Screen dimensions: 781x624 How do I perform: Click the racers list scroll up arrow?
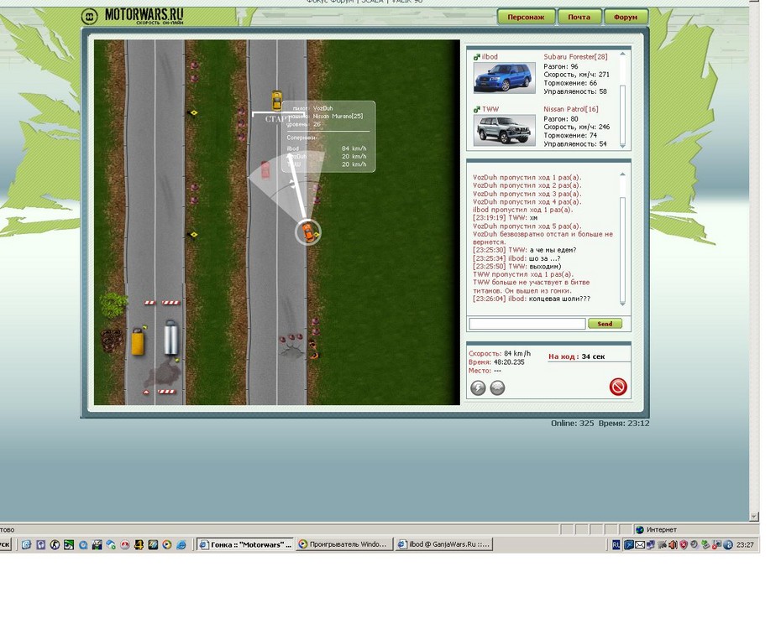tap(622, 54)
